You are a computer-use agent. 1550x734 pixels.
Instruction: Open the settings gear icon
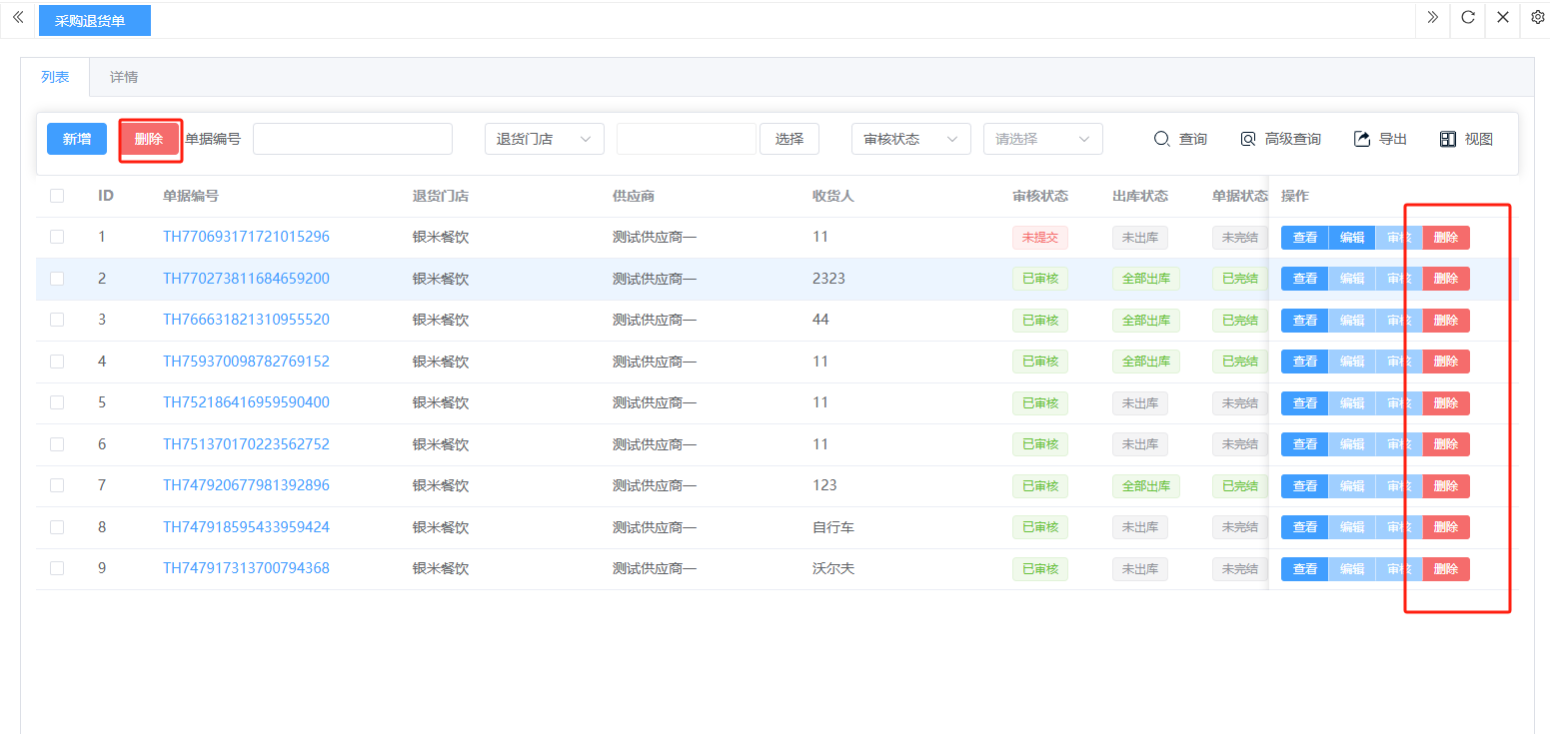coord(1537,17)
